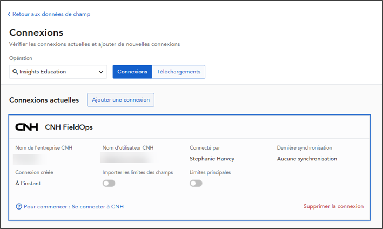Click the CNH logo in the card

26,127
